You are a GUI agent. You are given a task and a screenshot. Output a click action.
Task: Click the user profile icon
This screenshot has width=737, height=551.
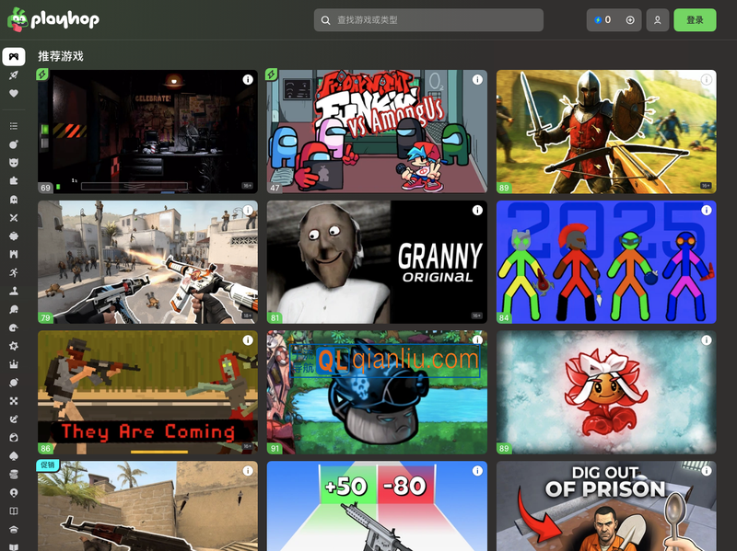click(x=657, y=20)
